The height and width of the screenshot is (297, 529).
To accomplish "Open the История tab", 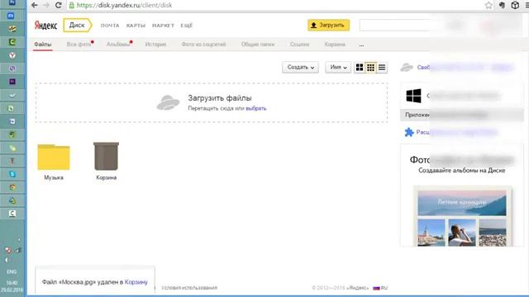I will coord(155,45).
